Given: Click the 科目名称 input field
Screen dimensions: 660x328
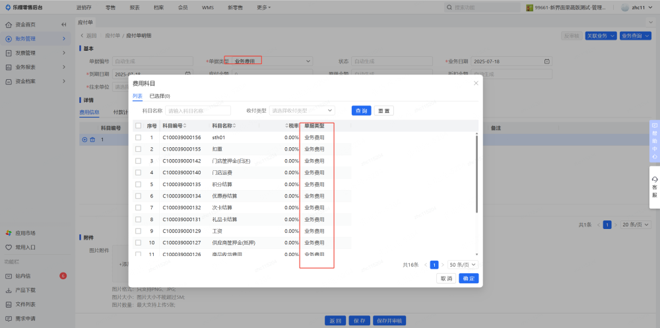Looking at the screenshot, I should click(198, 111).
